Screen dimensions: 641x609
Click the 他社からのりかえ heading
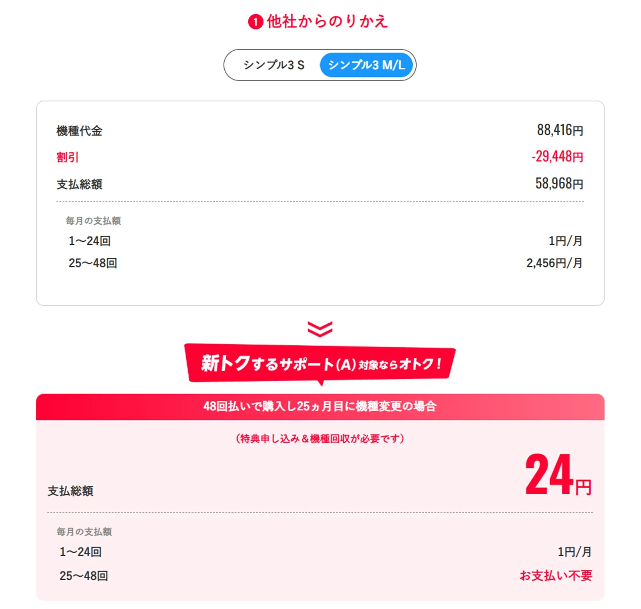click(x=327, y=22)
